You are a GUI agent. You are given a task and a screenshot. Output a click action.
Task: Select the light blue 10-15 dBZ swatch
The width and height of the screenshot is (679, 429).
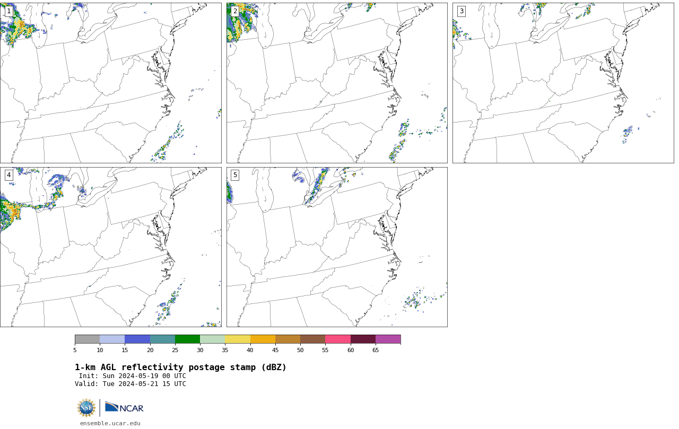(112, 339)
